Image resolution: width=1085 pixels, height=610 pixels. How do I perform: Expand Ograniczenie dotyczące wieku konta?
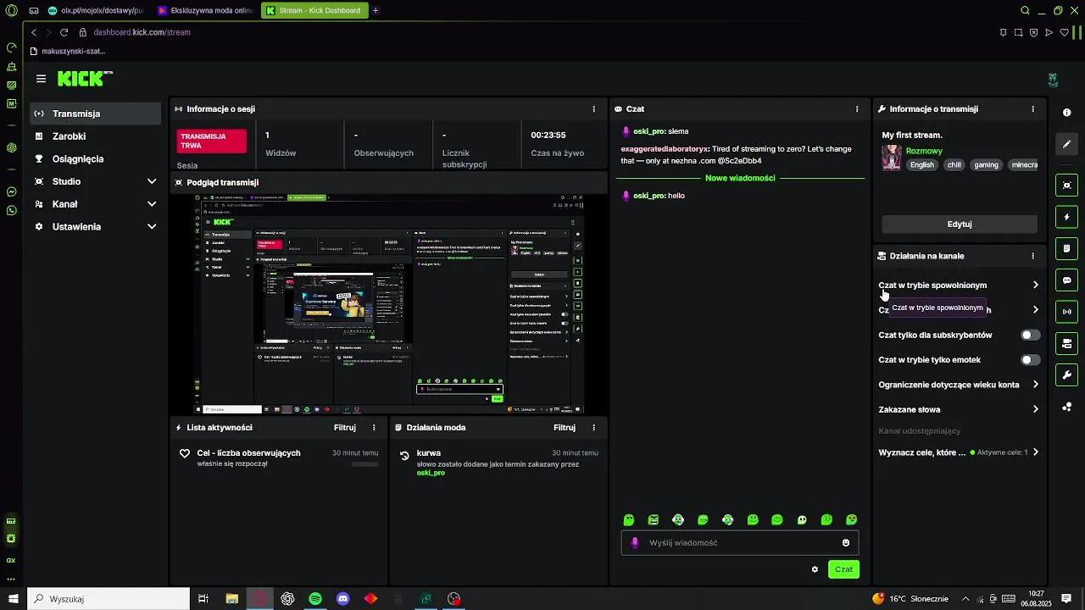(x=959, y=385)
